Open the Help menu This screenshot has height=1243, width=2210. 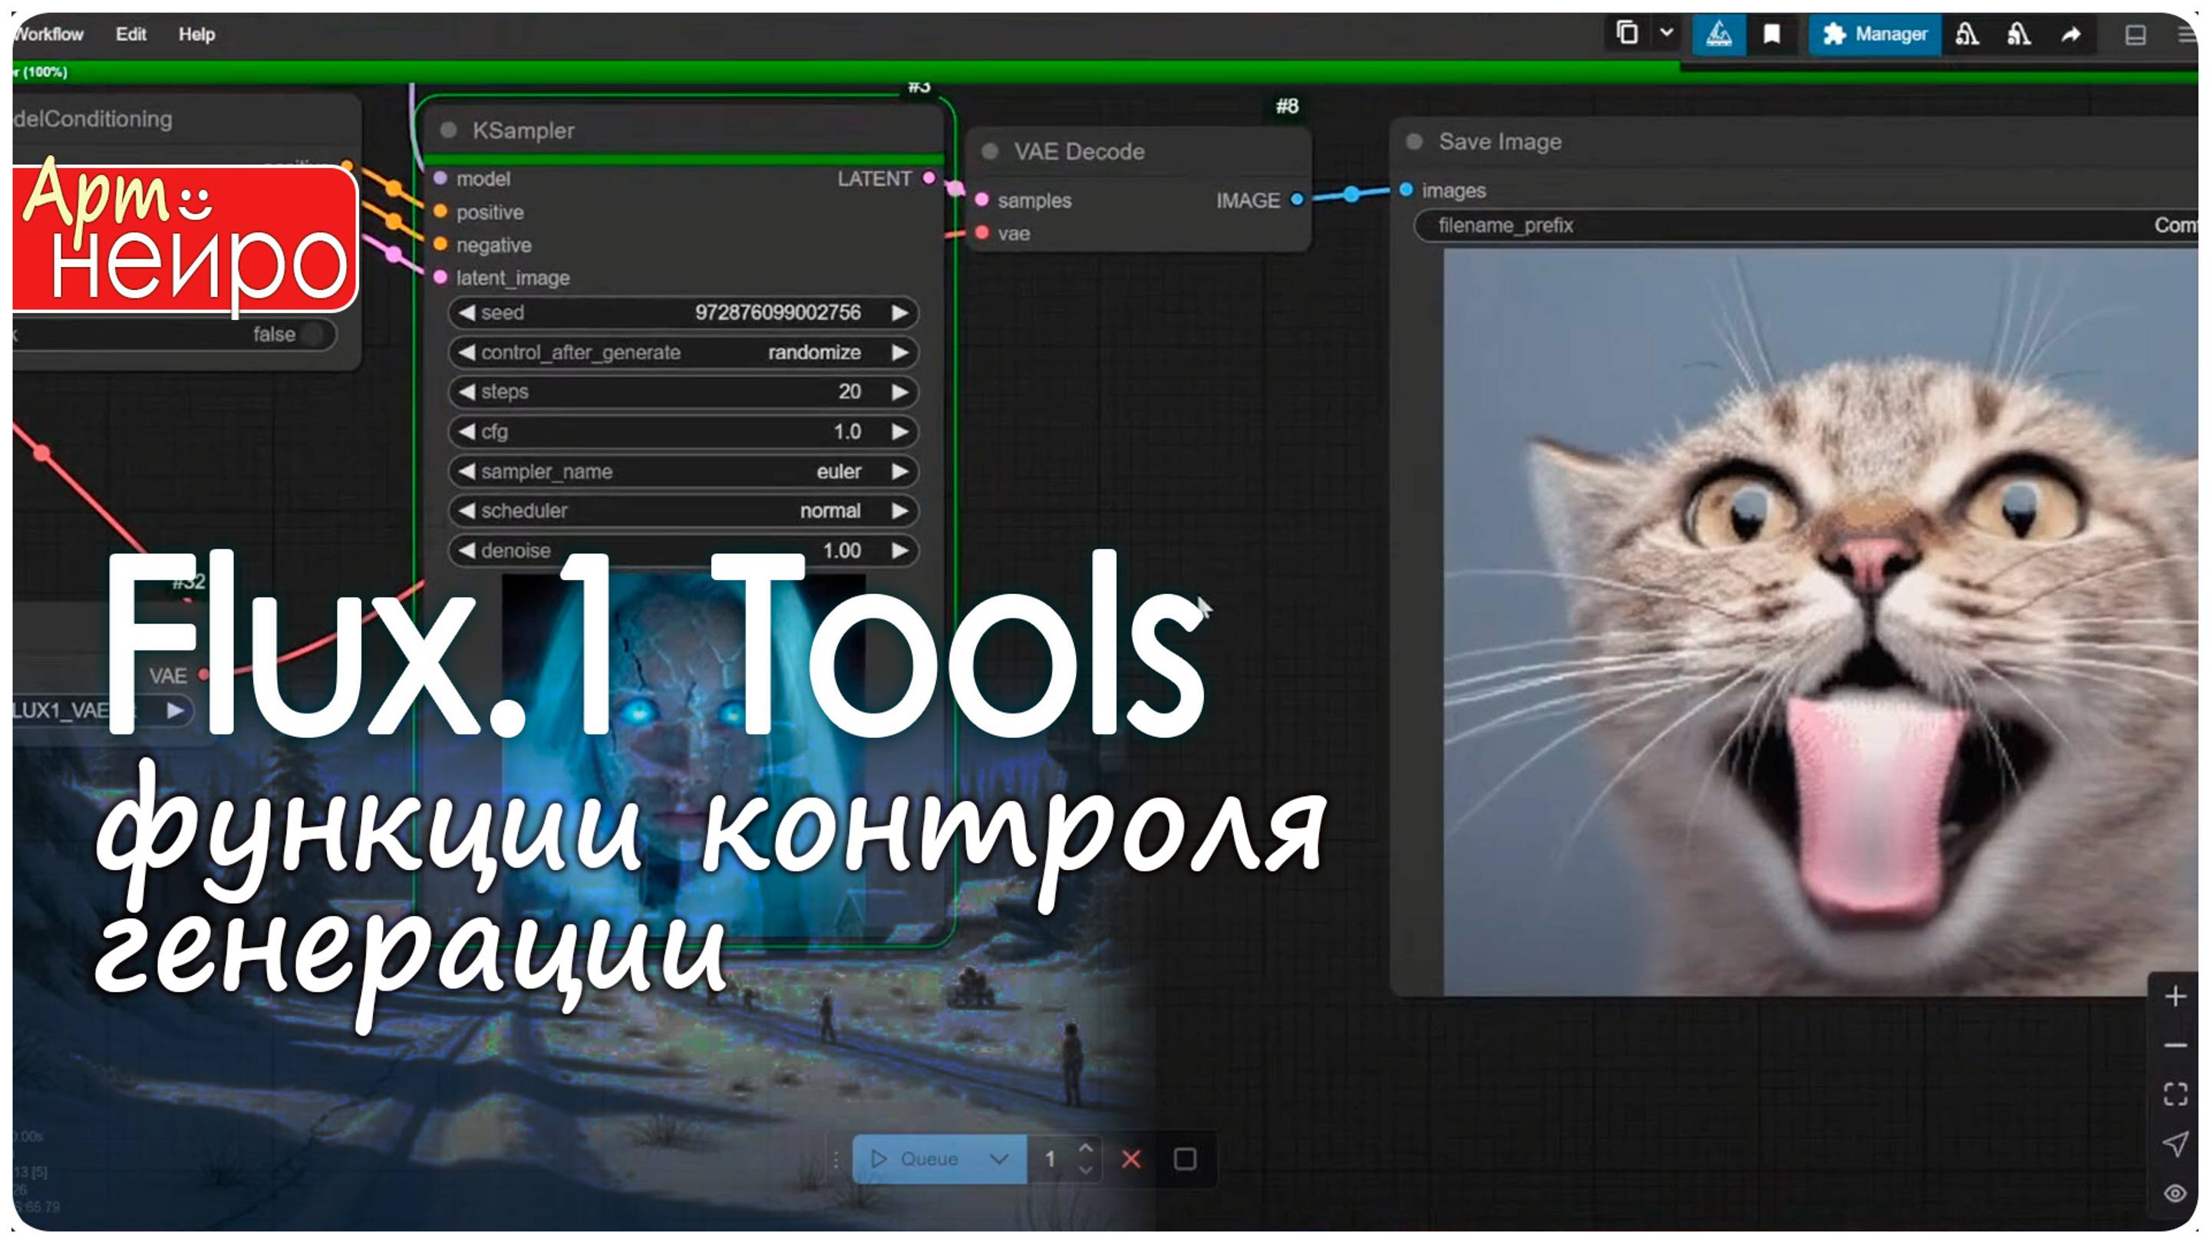pos(196,35)
